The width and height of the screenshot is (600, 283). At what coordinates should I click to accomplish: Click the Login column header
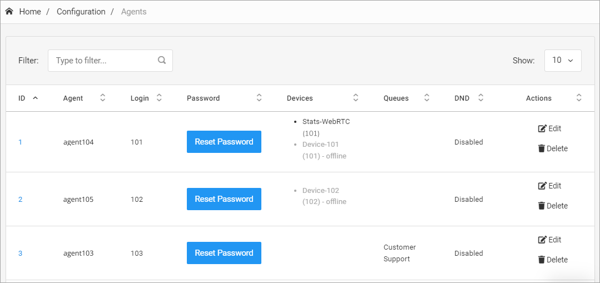point(140,98)
